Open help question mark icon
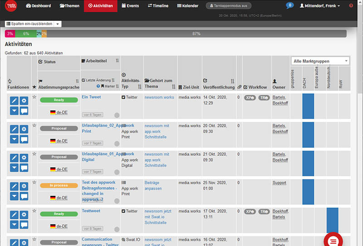Viewport: 363px width, 246px height. click(351, 6)
